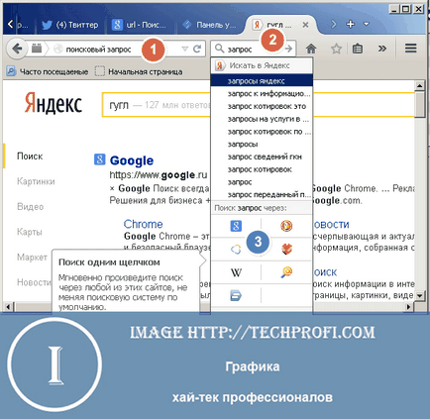Select Карты in Yandex sidebar
Screen dimensions: 430x419
[30, 232]
